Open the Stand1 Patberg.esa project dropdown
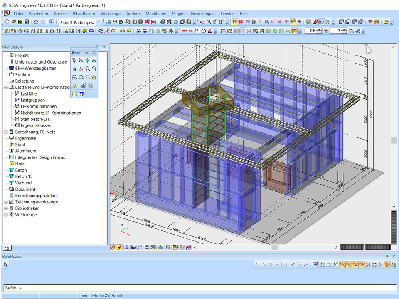 click(99, 22)
